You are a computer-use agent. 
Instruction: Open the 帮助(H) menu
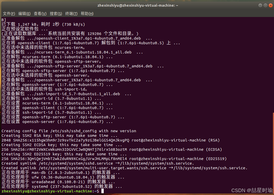tap(87, 14)
